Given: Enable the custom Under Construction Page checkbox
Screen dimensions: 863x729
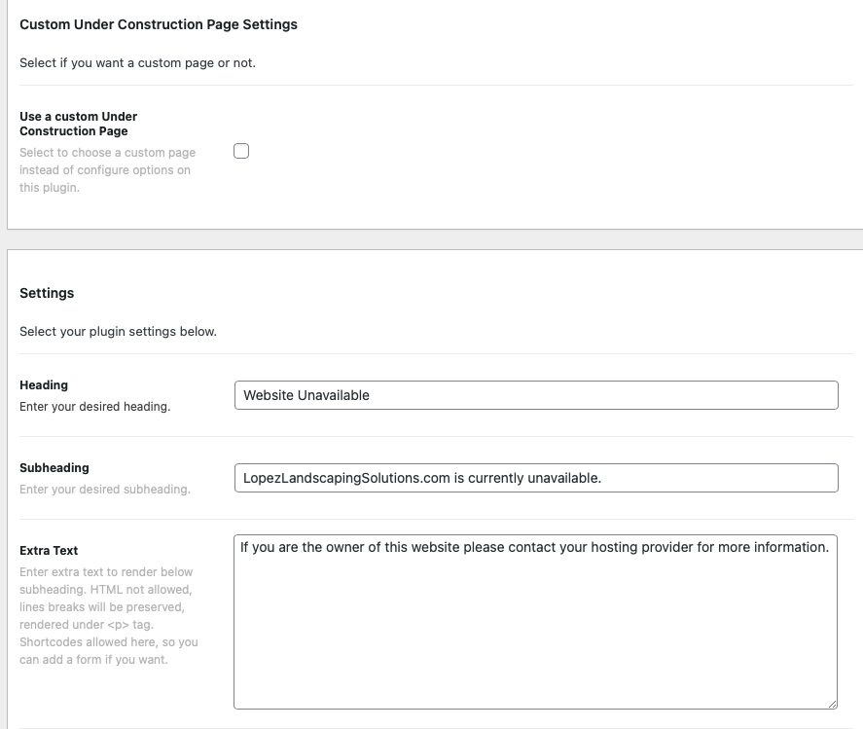Looking at the screenshot, I should tap(241, 151).
